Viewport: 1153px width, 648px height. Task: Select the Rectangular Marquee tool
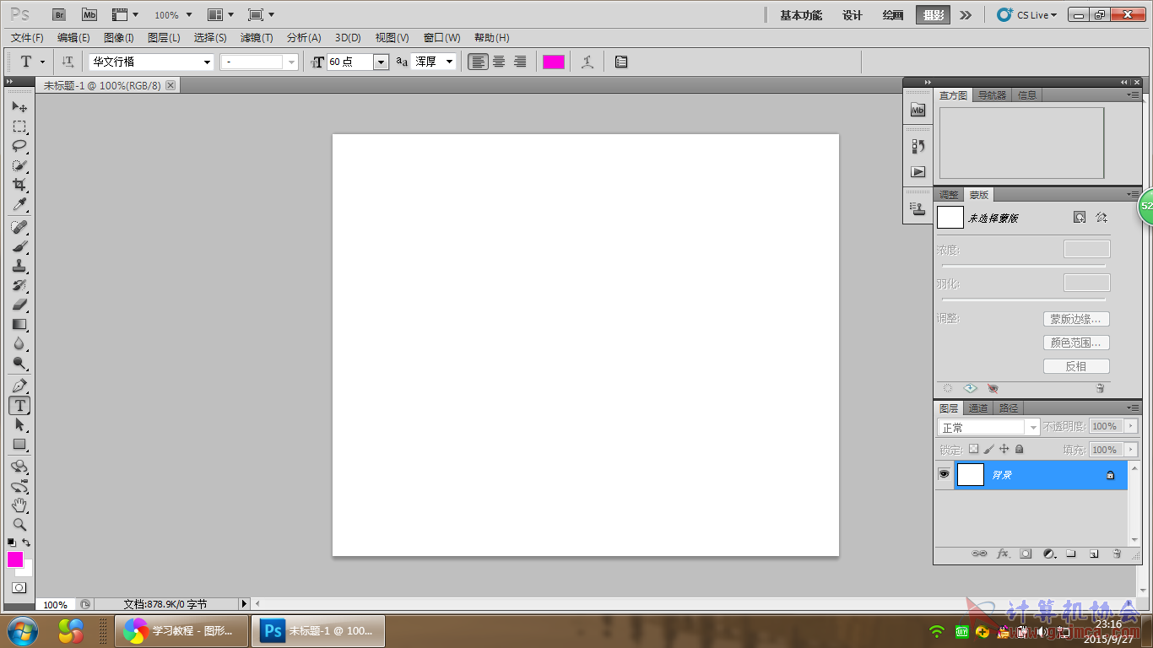coord(19,127)
